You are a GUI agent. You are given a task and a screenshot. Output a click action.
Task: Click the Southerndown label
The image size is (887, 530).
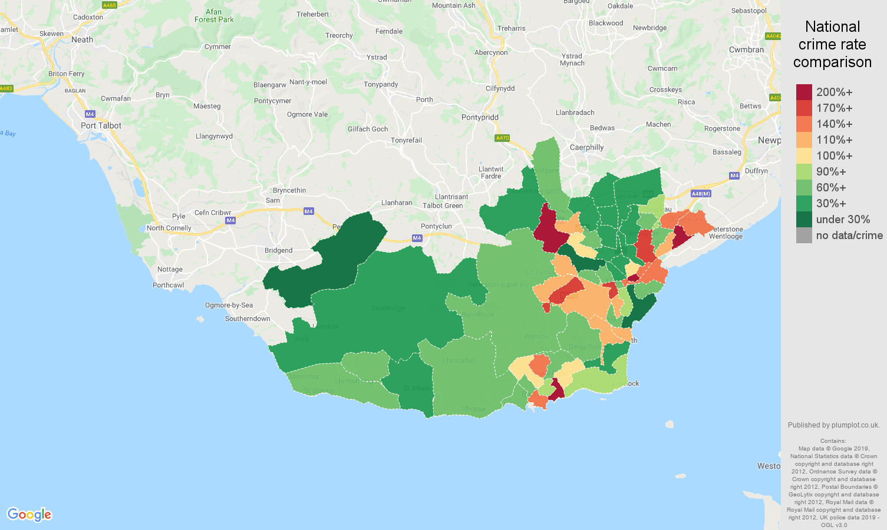pos(248,319)
